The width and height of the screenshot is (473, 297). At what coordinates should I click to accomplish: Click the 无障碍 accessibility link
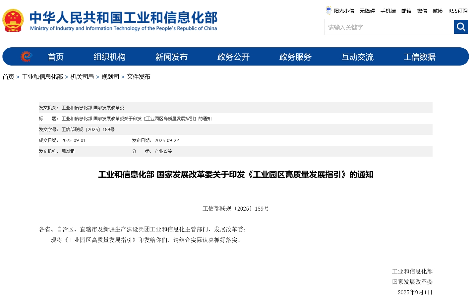click(x=367, y=11)
